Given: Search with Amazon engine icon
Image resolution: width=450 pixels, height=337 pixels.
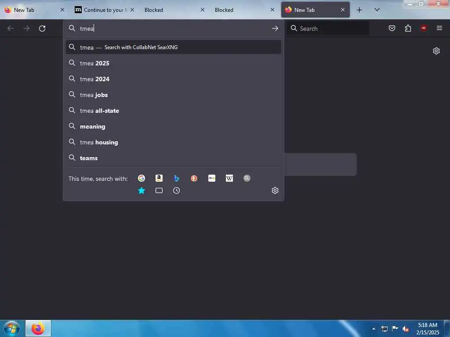Looking at the screenshot, I should point(159,178).
